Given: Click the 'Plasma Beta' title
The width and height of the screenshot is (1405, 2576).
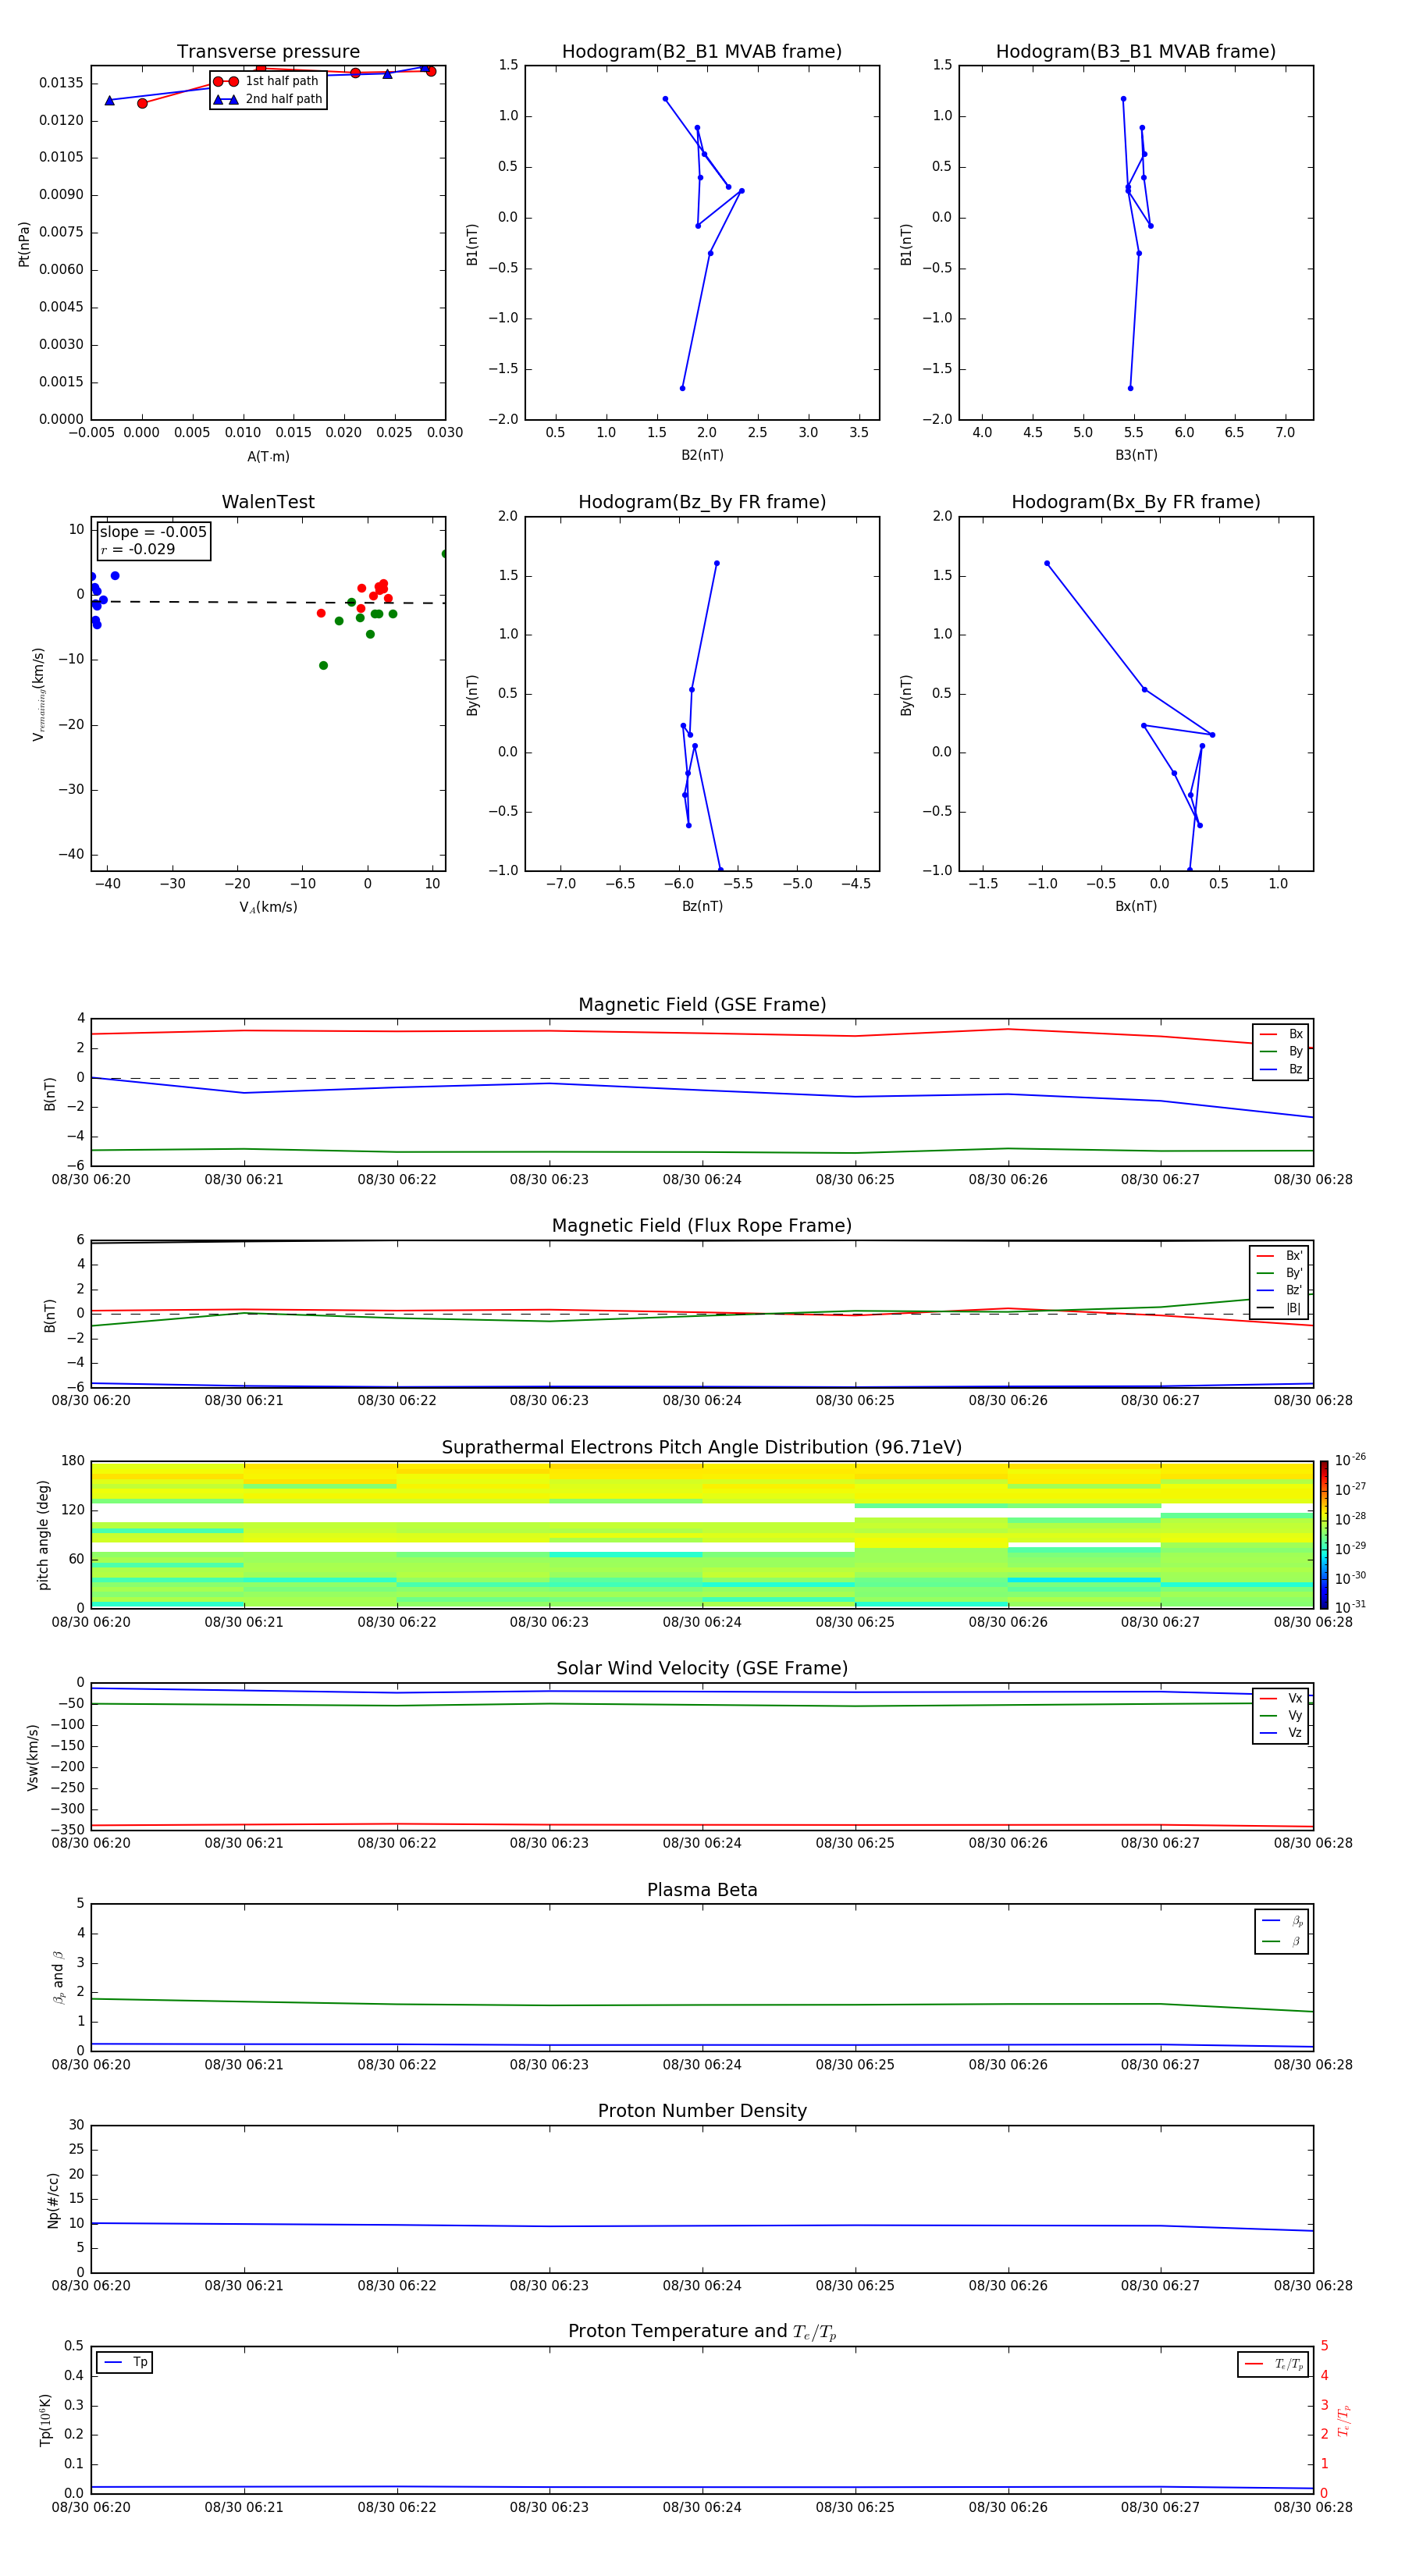Looking at the screenshot, I should pyautogui.click(x=702, y=1891).
